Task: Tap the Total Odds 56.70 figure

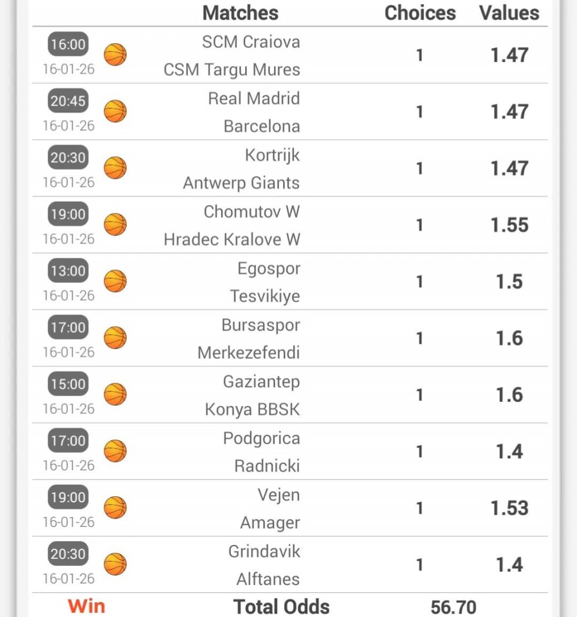Action: point(453,607)
